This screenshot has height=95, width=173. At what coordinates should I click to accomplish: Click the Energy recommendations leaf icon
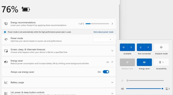point(6,24)
